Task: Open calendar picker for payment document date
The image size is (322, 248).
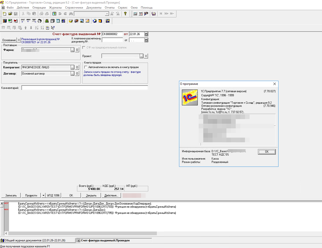Action: pyautogui.click(x=146, y=40)
